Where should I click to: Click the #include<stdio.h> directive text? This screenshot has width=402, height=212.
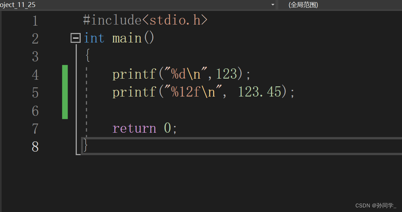point(145,20)
